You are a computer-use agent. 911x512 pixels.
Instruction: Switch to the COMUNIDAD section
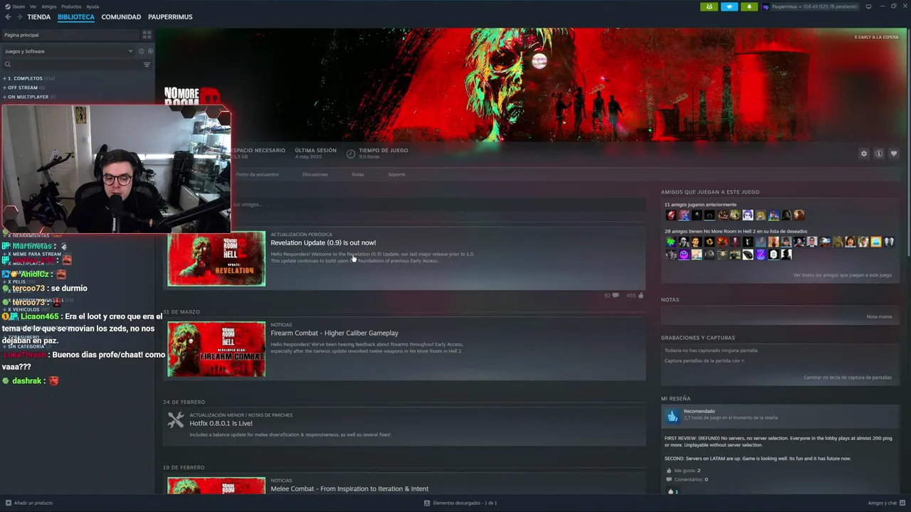pos(121,17)
